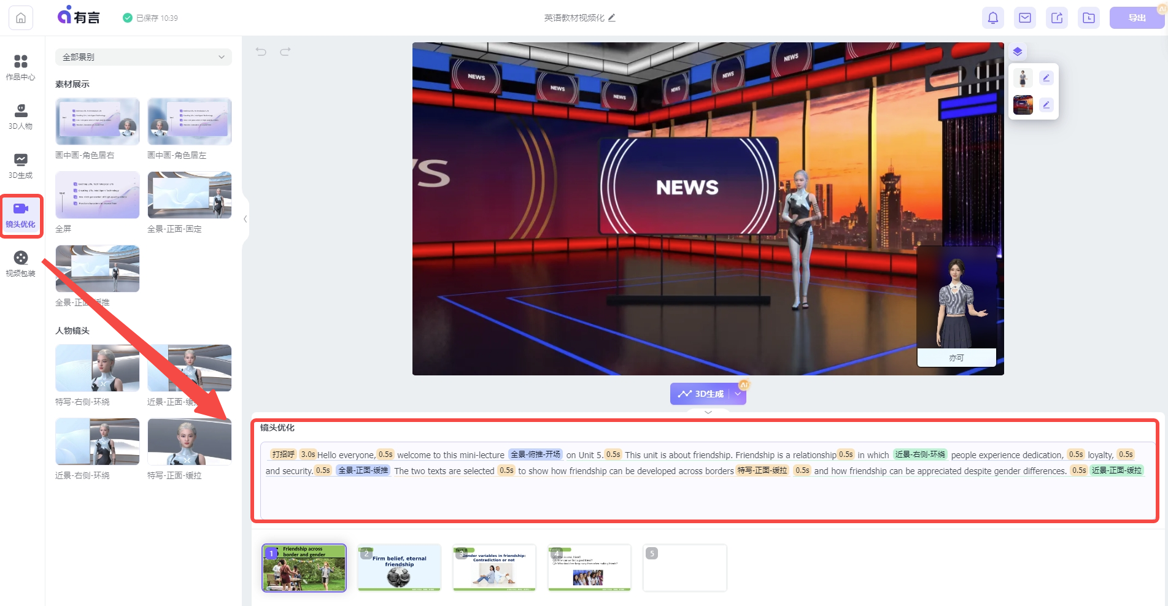Edit the character layer with pencil
1168x606 pixels.
tap(1046, 78)
